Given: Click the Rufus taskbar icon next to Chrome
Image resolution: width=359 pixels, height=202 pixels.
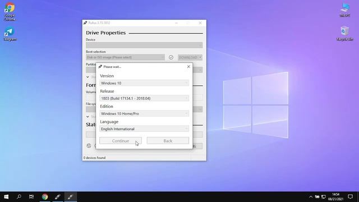Looking at the screenshot, I should pyautogui.click(x=58, y=197).
